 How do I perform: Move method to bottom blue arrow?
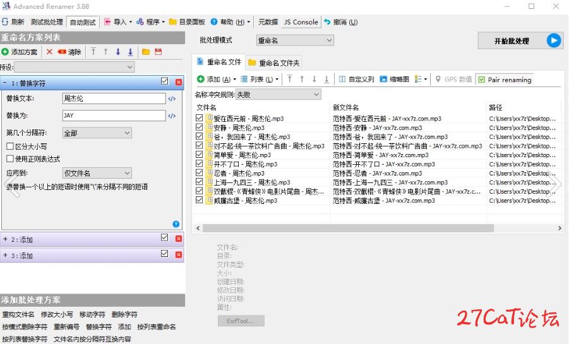point(130,52)
